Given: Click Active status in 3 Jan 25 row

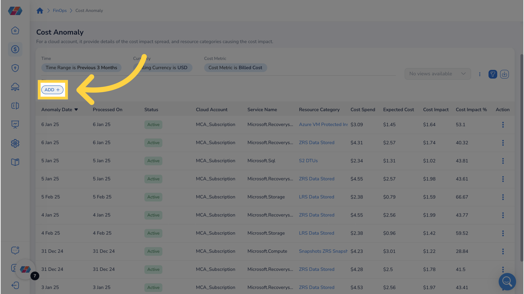Looking at the screenshot, I should (153, 287).
